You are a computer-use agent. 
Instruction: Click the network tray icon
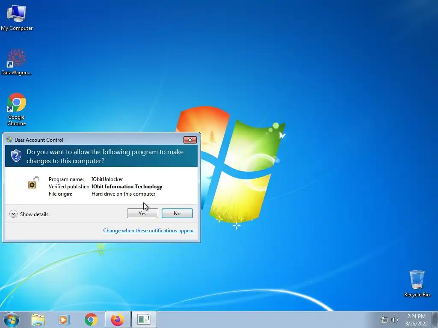pyautogui.click(x=385, y=320)
